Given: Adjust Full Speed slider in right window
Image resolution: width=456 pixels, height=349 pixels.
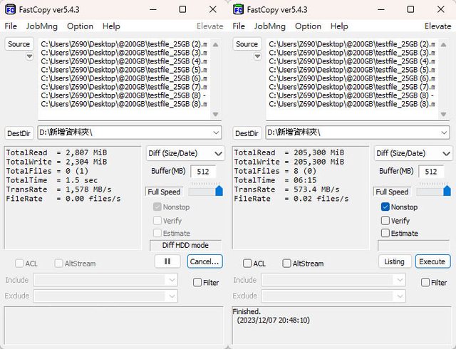Looking at the screenshot, I should point(447,191).
